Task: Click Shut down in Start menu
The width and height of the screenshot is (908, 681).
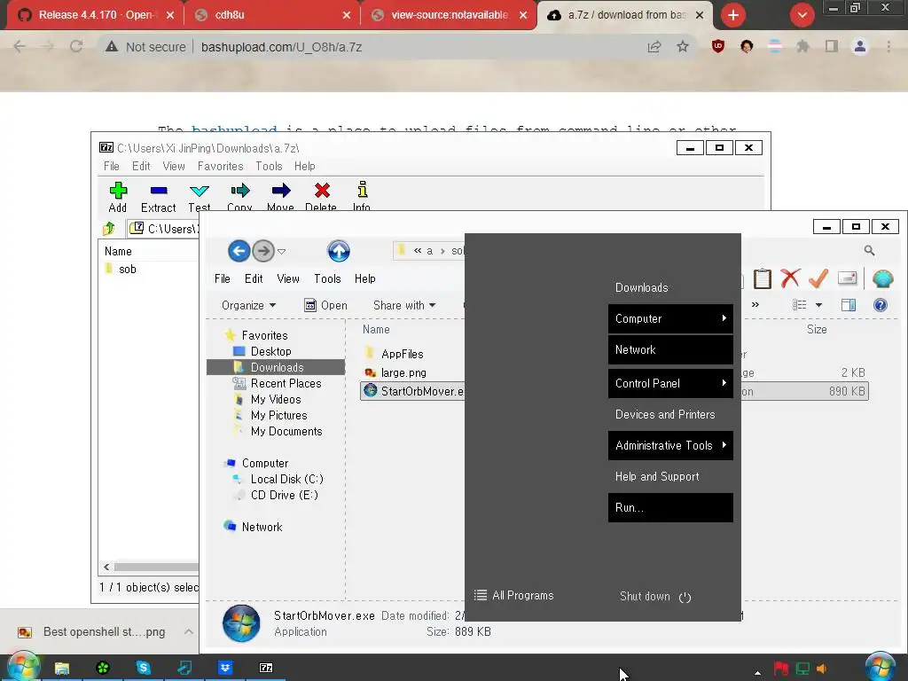Action: 655,597
